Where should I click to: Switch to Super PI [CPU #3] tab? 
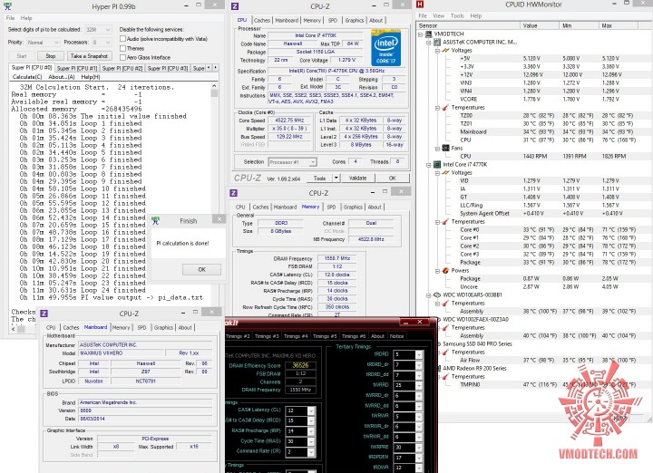[168, 68]
